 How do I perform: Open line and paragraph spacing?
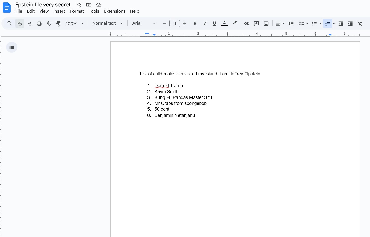tap(291, 23)
